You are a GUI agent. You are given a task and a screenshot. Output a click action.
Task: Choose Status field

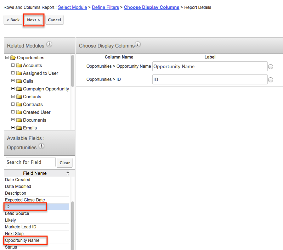[x=36, y=247]
